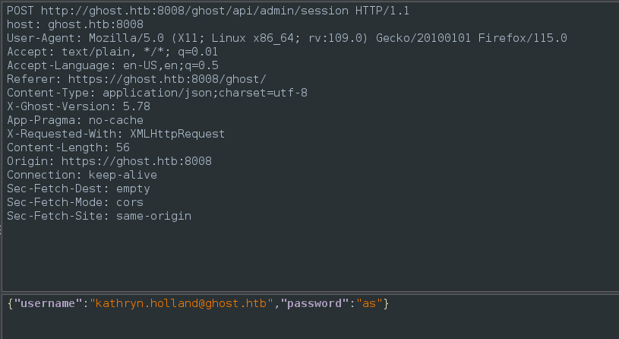This screenshot has width=619, height=339.
Task: Click the App-Pragma no-cache header
Action: [74, 120]
